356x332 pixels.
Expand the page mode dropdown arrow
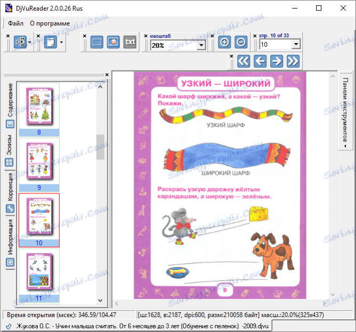(x=61, y=42)
